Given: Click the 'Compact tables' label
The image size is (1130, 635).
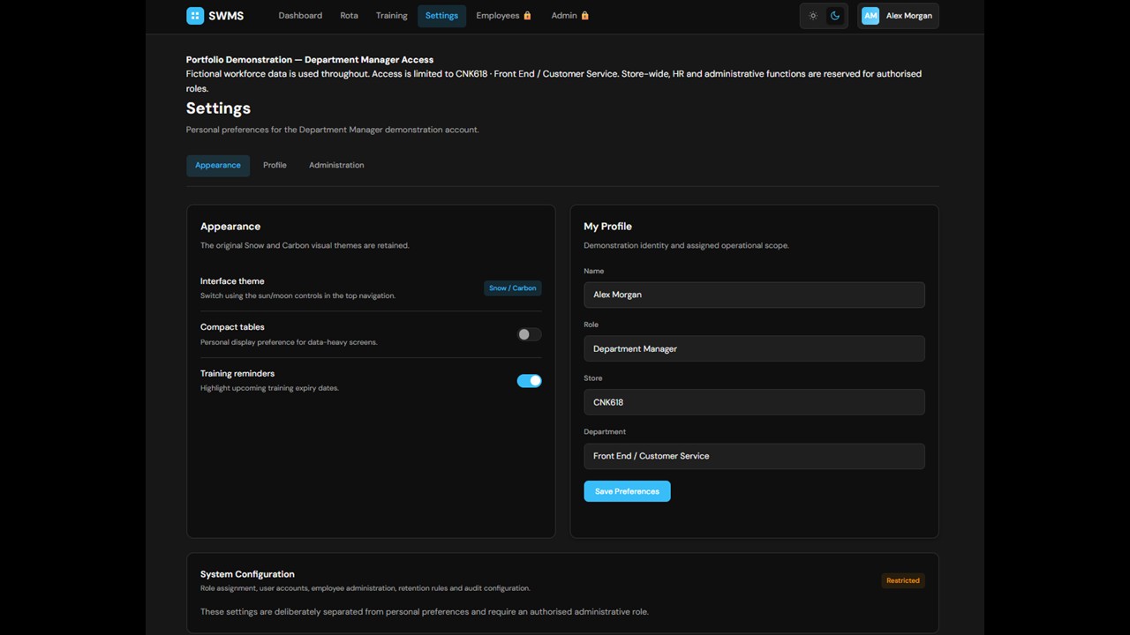Looking at the screenshot, I should 232,327.
